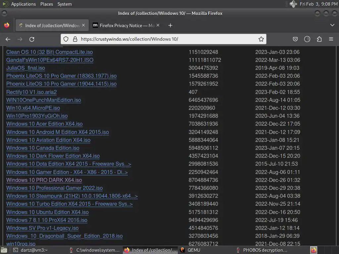Select the date 2023-Feb-02 18:55
The height and width of the screenshot is (254, 339).
(x=278, y=92)
